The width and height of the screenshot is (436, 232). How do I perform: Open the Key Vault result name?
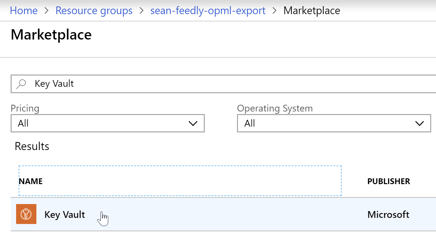tap(65, 215)
